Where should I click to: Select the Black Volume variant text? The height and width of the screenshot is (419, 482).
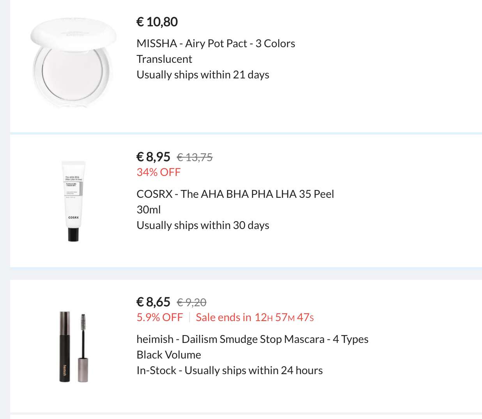pyautogui.click(x=169, y=355)
